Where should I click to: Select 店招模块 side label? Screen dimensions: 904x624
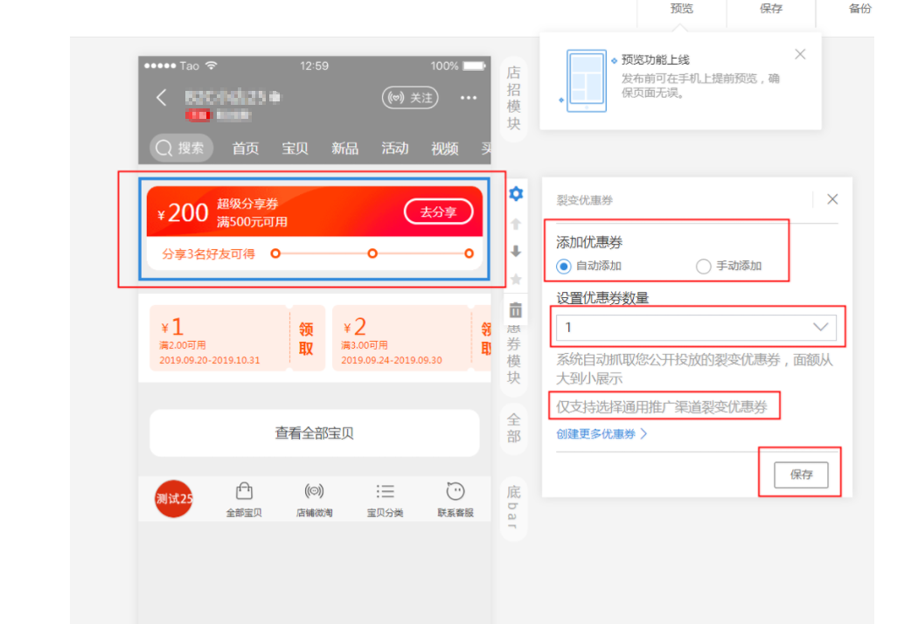coord(514,98)
